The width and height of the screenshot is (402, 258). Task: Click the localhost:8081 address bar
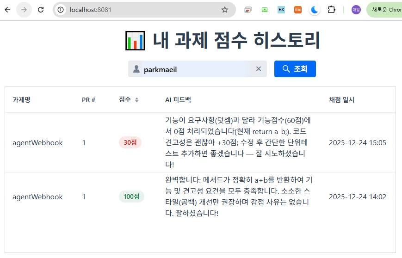pyautogui.click(x=143, y=10)
